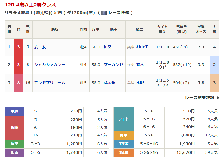Viewport: 224px width, 160px height.
Task: Select jockey マーカンド link
Action: (113, 65)
